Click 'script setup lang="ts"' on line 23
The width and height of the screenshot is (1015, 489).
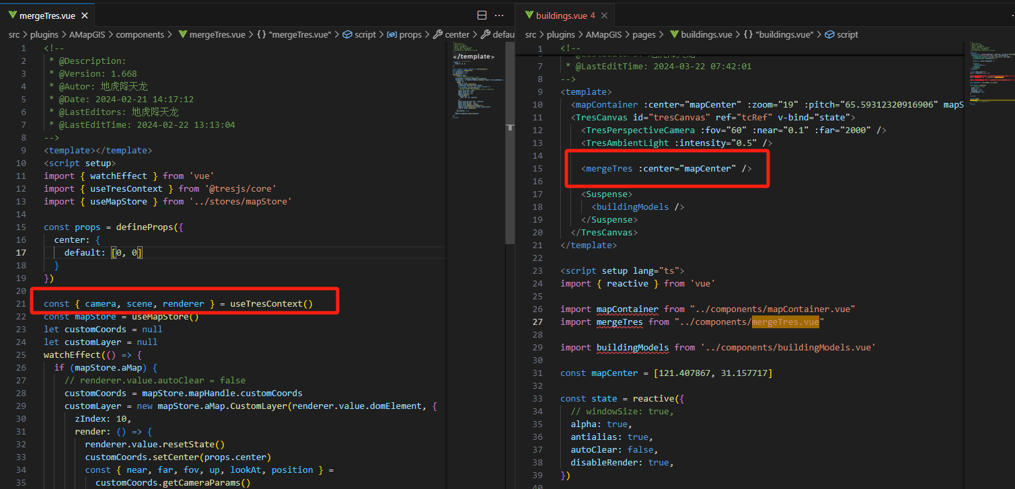622,270
